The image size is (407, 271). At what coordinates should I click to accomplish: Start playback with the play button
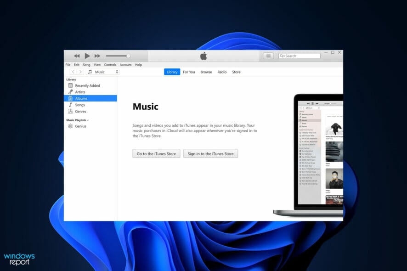87,56
